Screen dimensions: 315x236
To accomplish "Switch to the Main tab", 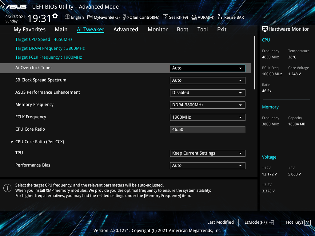I will click(61, 29).
